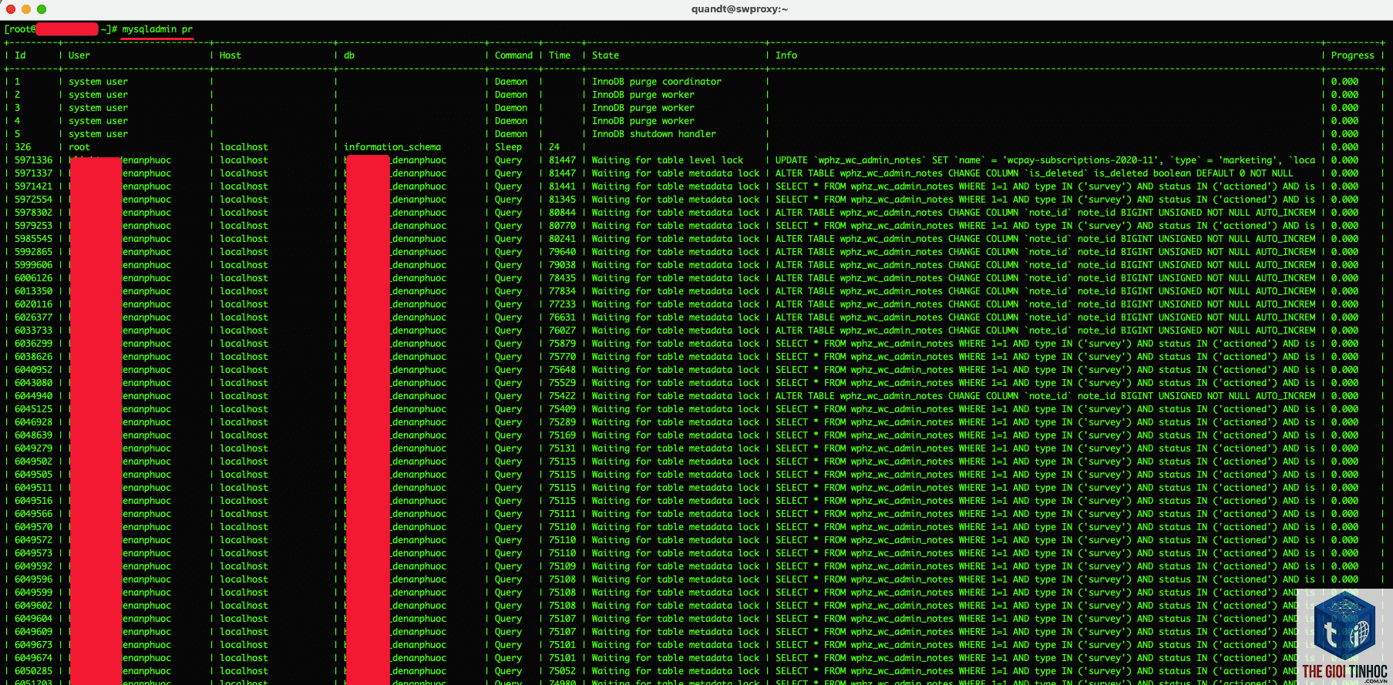Click the 'Info' column header

pyautogui.click(x=786, y=55)
